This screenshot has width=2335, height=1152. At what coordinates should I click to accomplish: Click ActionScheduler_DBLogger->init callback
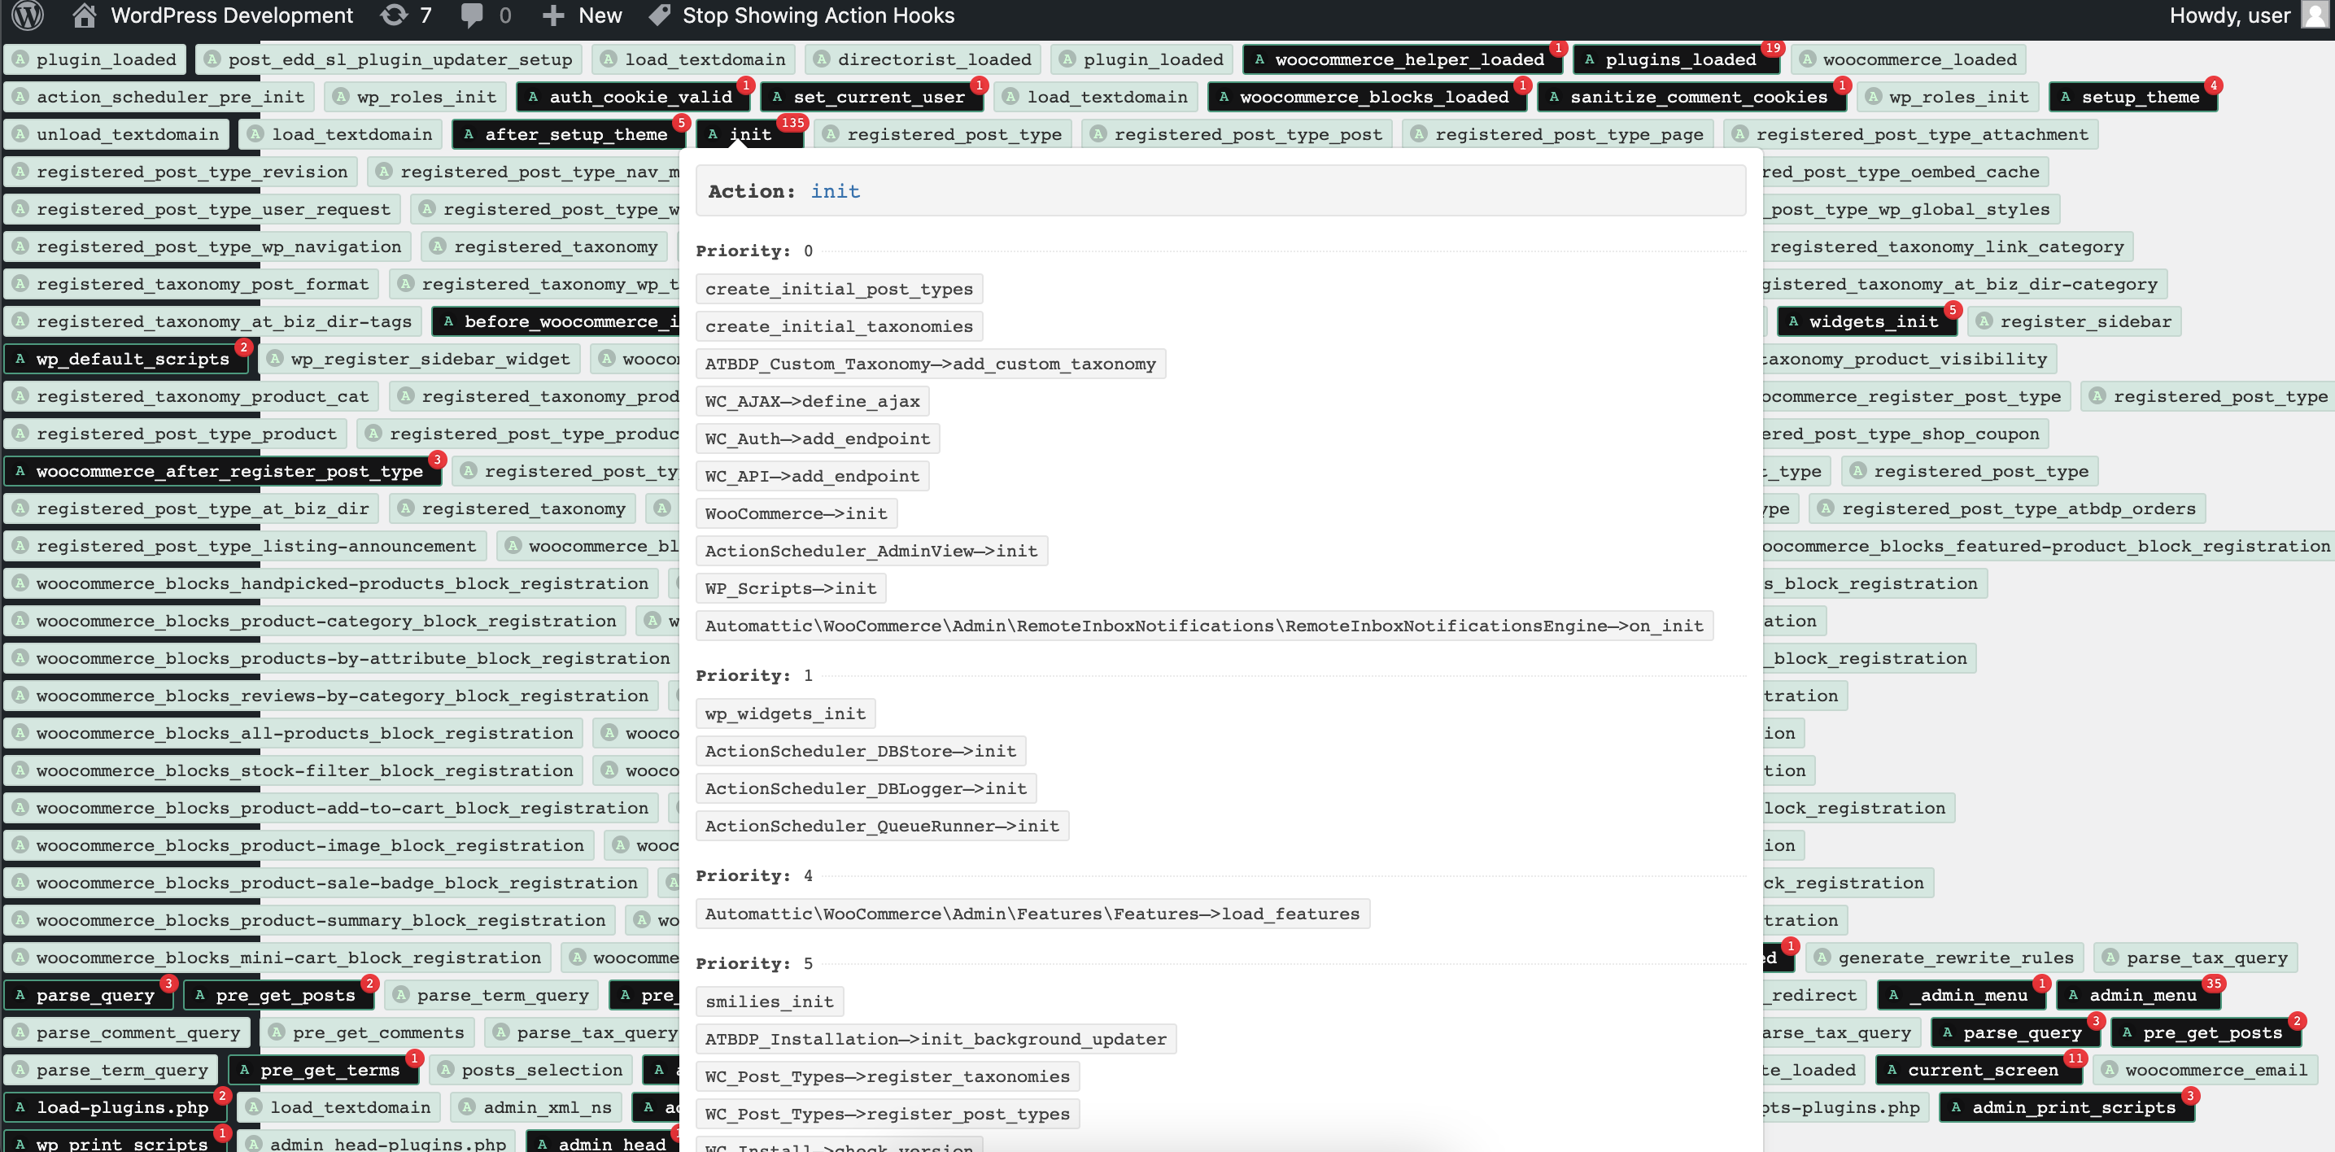(866, 788)
